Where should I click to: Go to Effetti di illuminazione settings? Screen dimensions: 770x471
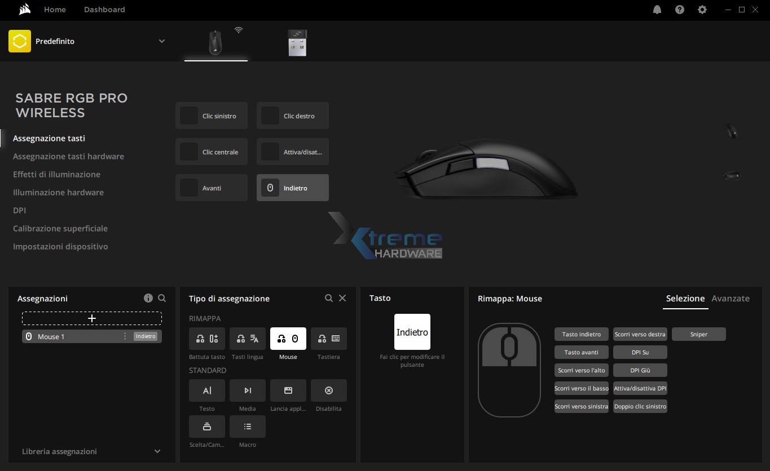click(x=56, y=174)
